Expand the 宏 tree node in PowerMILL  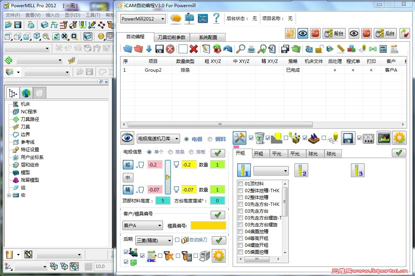9,195
